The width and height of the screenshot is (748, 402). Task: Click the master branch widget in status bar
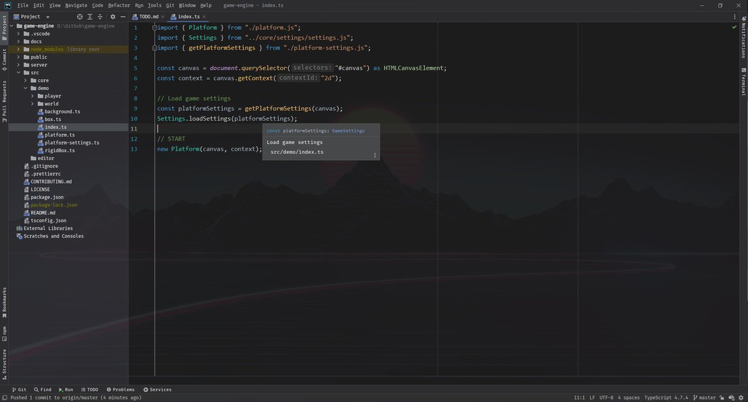point(704,398)
